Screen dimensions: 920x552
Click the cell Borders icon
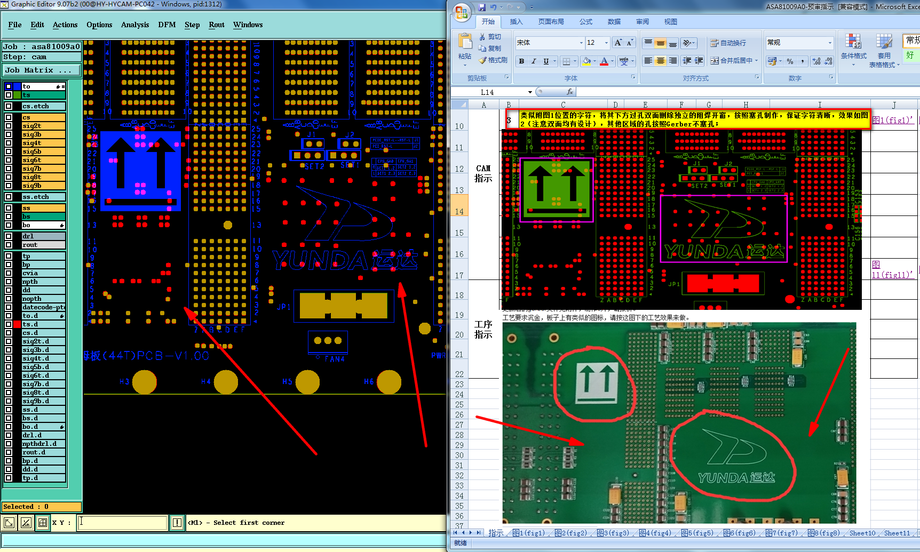tap(567, 61)
